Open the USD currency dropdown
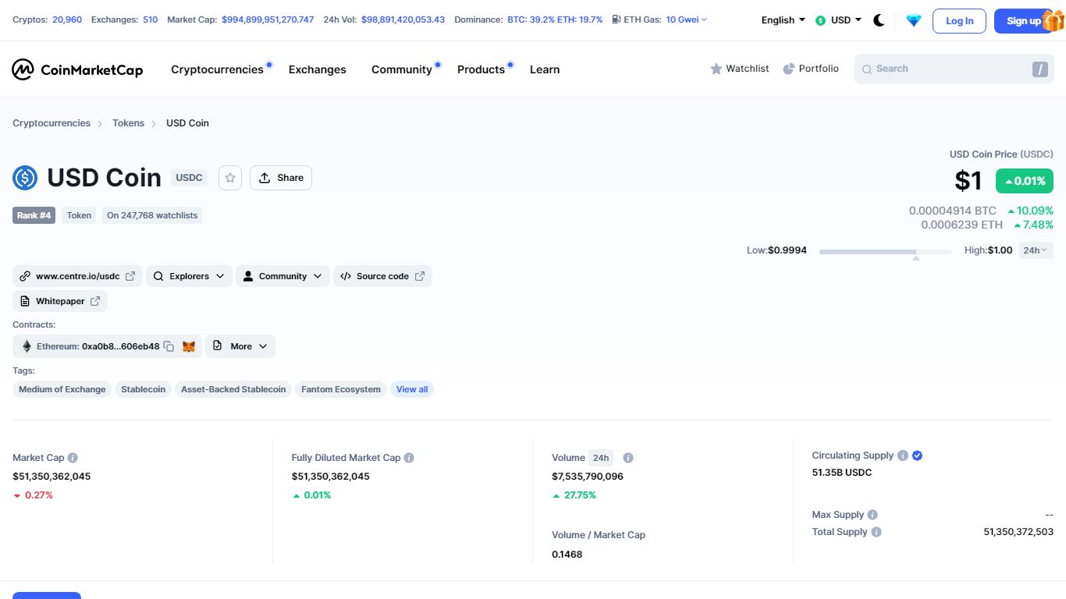This screenshot has width=1066, height=599. [x=838, y=20]
